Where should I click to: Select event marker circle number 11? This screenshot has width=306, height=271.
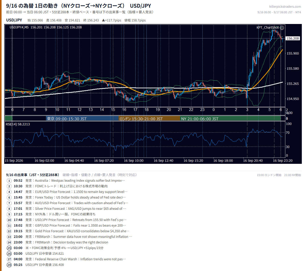tap(9, 226)
